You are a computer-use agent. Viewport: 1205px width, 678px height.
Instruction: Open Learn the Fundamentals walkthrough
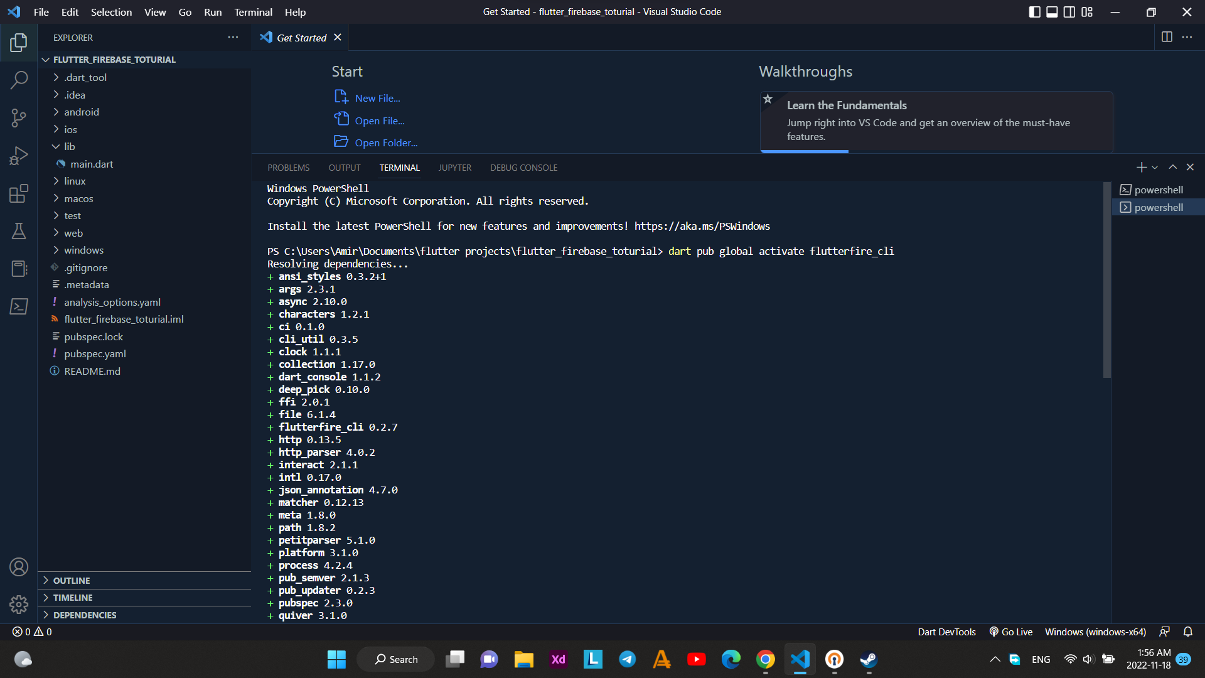[936, 121]
